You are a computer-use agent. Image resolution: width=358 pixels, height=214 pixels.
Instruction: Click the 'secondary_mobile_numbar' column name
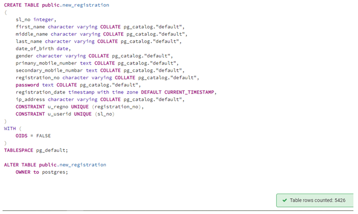[x=49, y=71]
